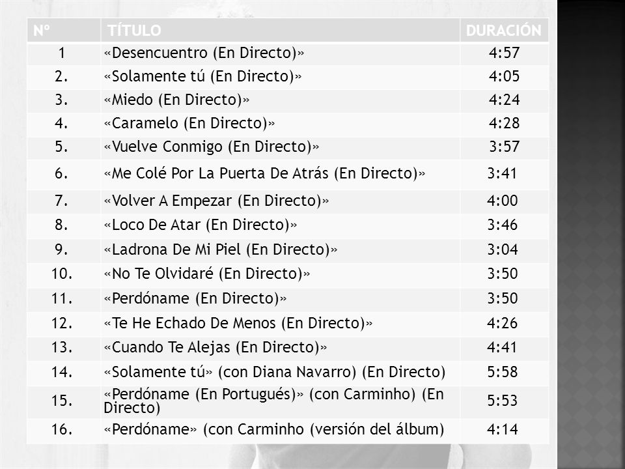Select Solamente tú con Diana Navarro track

tap(274, 372)
